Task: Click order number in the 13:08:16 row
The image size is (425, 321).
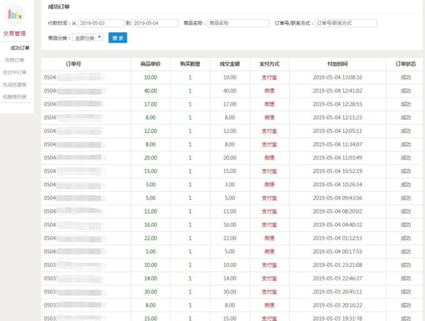Action: tap(74, 78)
